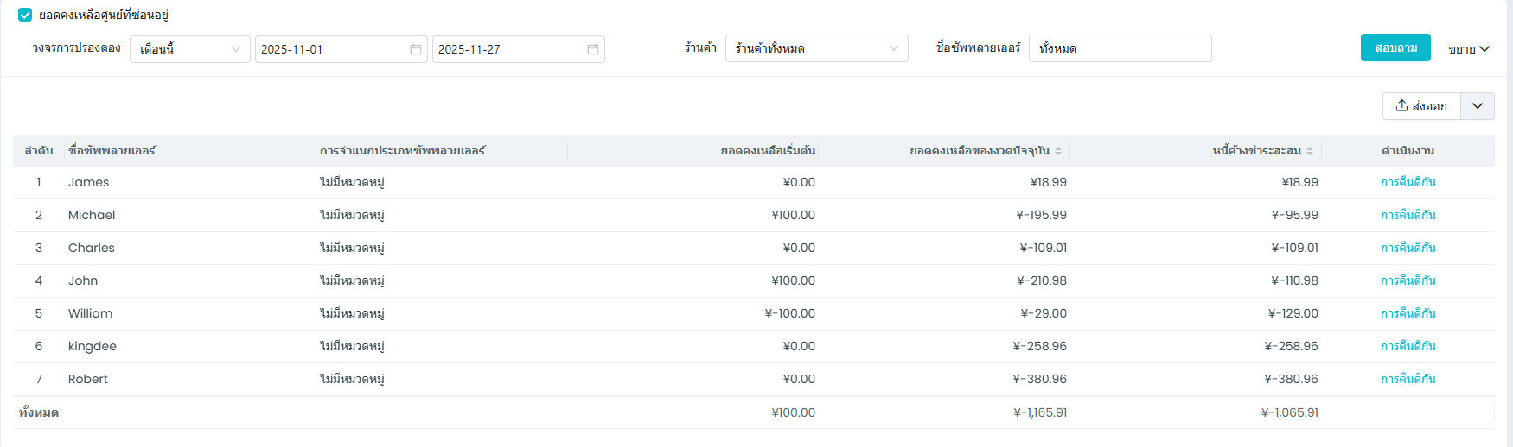The height and width of the screenshot is (447, 1513).
Task: Open refund link for Robert
Action: [x=1408, y=379]
